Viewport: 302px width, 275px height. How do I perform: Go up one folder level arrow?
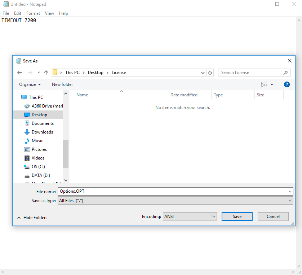pyautogui.click(x=46, y=73)
